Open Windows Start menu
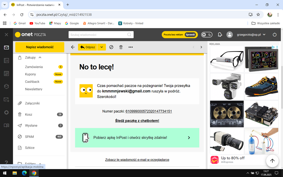283x177 pixels. (x=5, y=173)
